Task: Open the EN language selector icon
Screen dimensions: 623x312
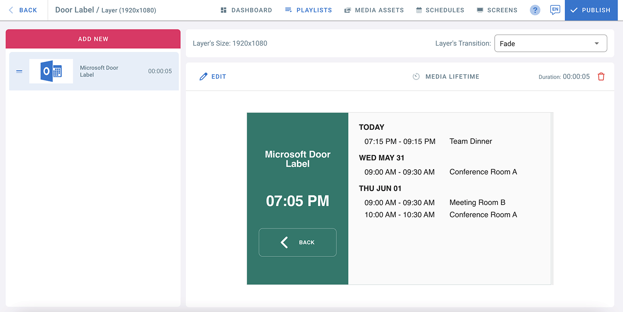Action: coord(554,10)
